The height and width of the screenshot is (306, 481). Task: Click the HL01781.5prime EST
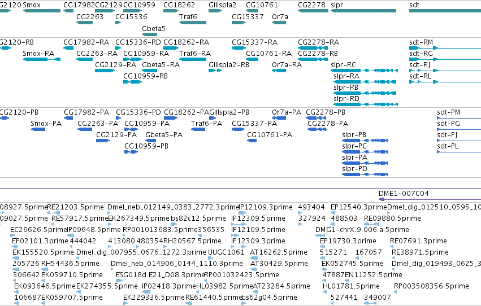(x=325, y=292)
